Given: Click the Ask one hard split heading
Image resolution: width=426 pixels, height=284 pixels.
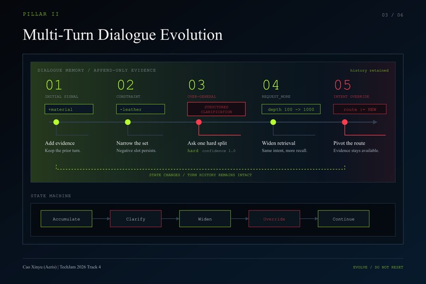Looking at the screenshot, I should [x=207, y=143].
